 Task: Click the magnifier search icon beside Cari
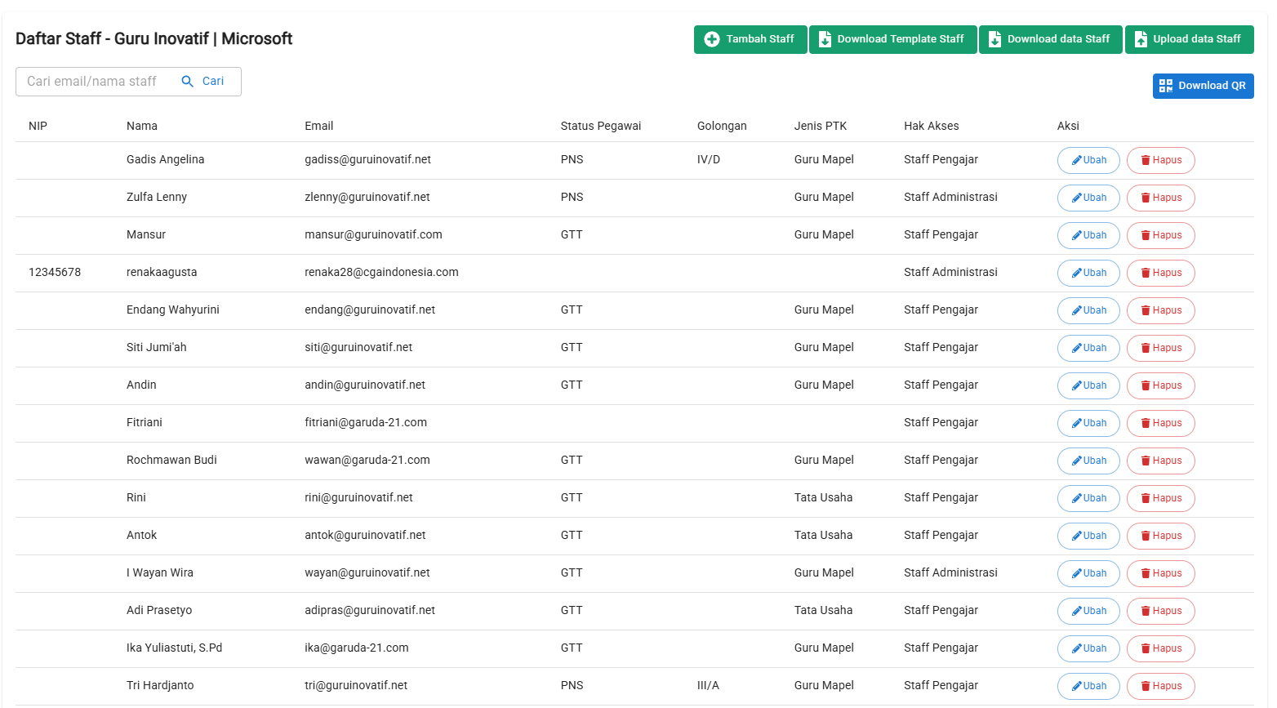(188, 81)
